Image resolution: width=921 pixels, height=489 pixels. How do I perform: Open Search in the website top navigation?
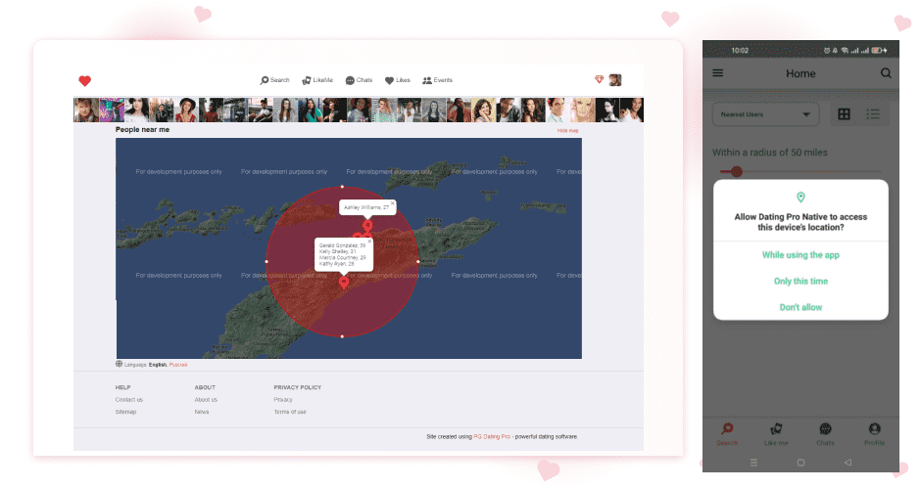275,80
